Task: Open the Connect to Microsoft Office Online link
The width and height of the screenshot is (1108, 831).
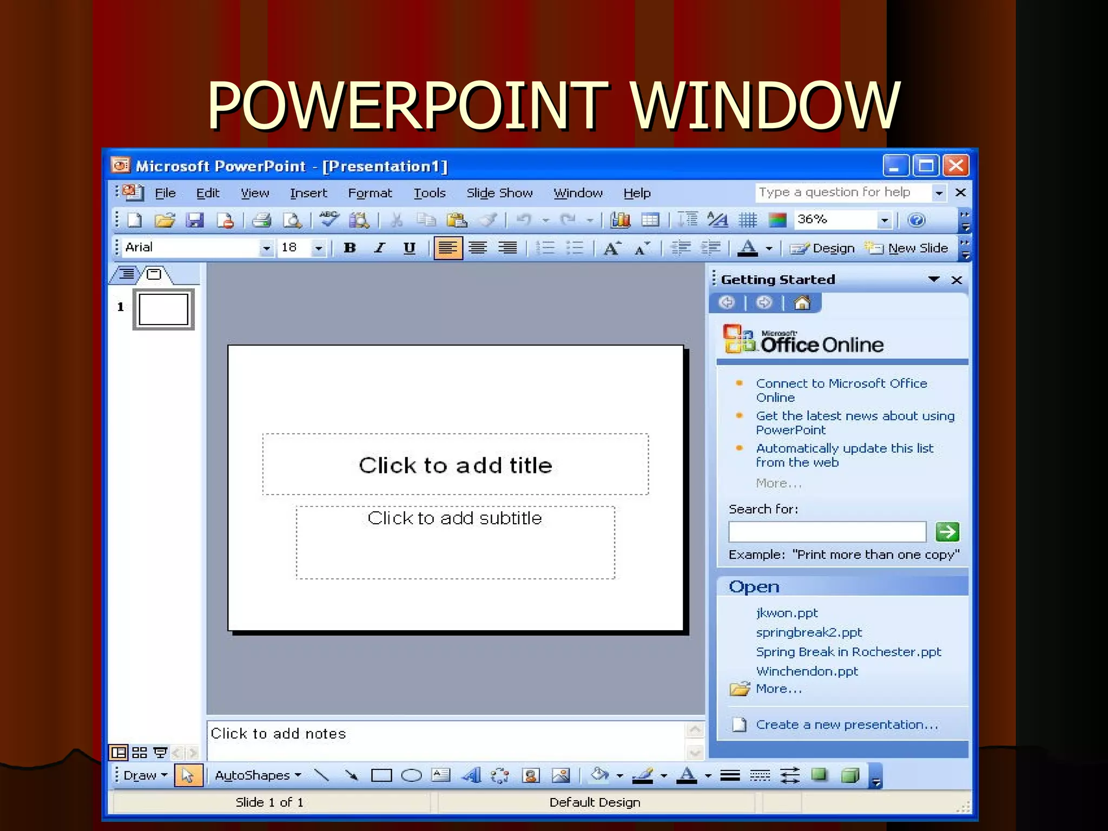Action: pyautogui.click(x=841, y=390)
